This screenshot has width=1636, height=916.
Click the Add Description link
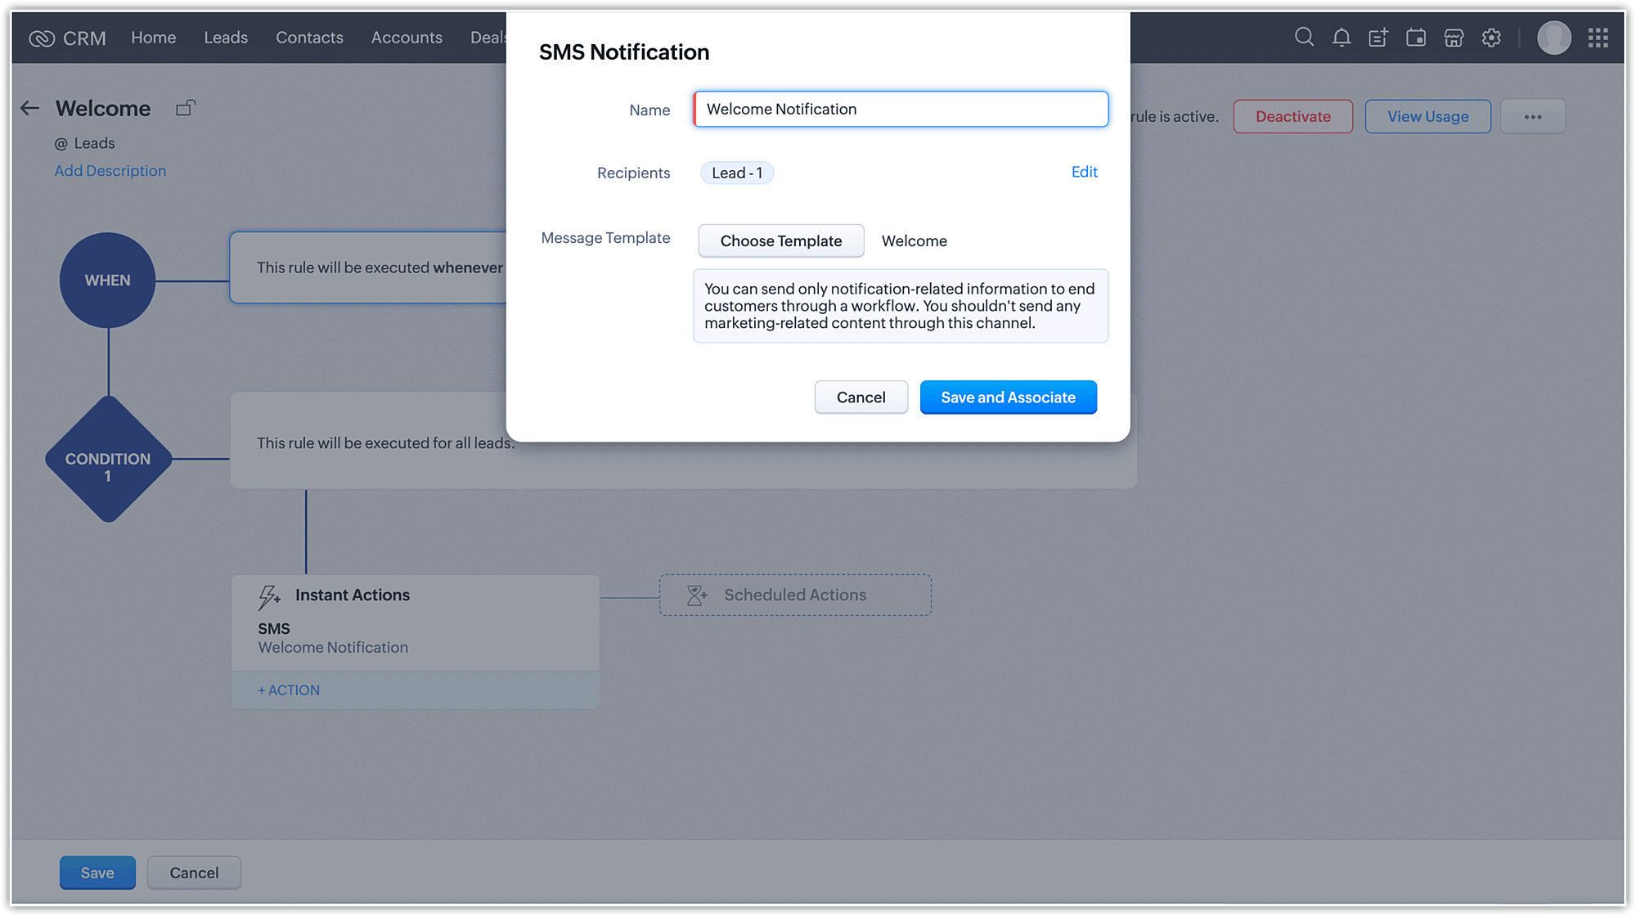click(110, 171)
